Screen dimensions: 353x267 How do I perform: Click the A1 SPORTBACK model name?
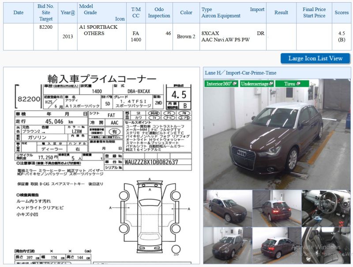pos(98,27)
